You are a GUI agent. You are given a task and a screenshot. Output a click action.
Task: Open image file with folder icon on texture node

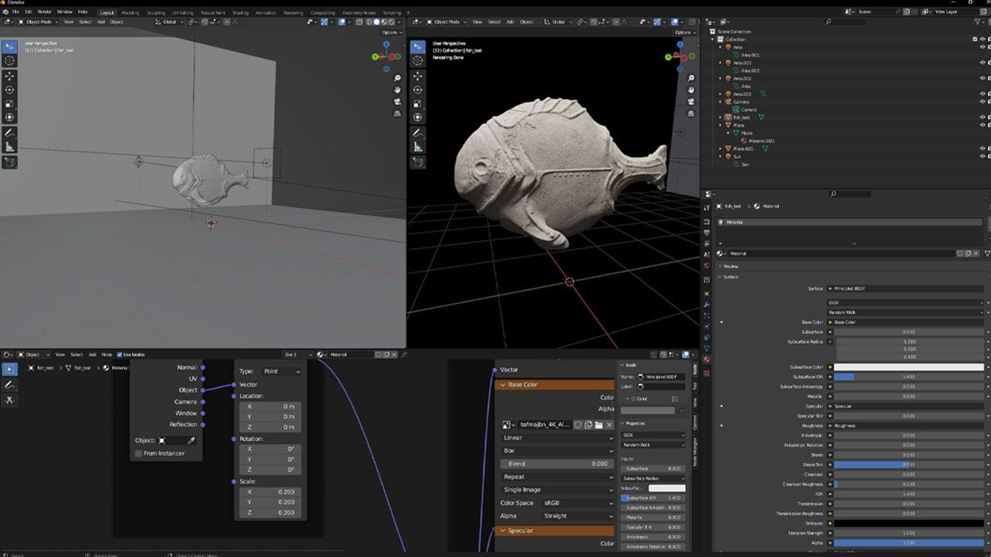pos(598,425)
